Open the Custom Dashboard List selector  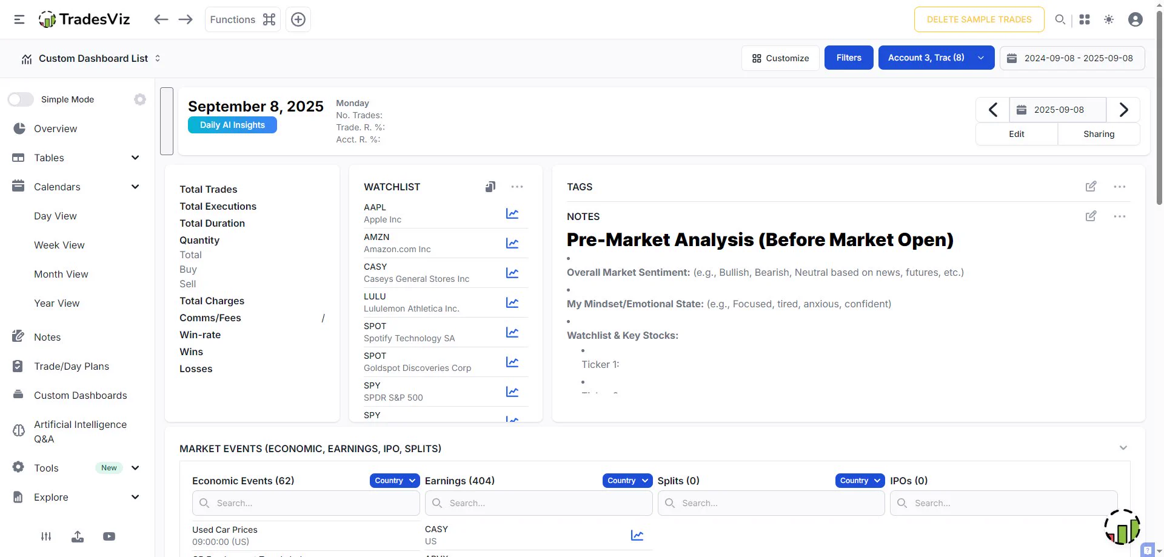[x=91, y=58]
